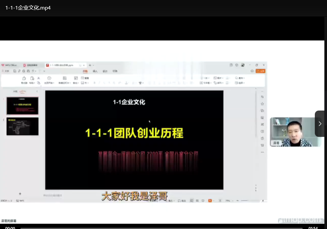The height and width of the screenshot is (229, 327).
Task: Open the 文件 menu
Action: coord(5,71)
